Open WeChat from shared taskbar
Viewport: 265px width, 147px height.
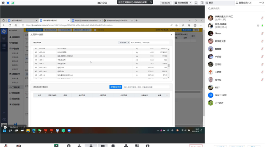pos(40,130)
